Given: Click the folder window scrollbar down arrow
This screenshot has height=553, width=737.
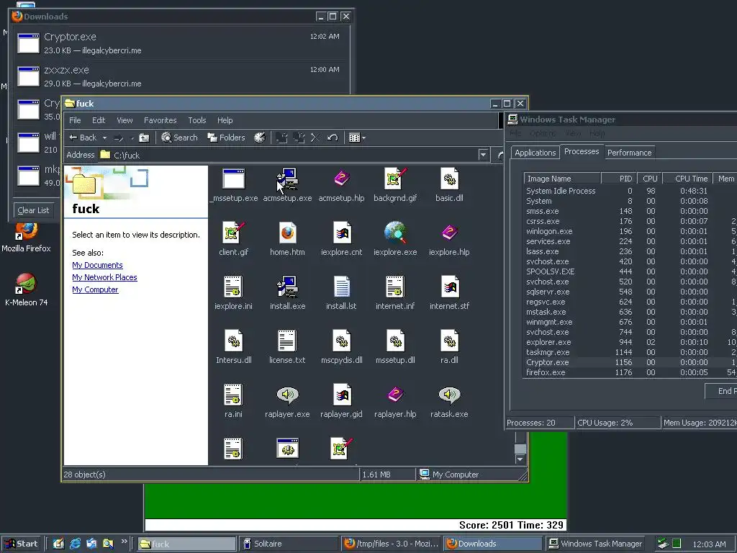Looking at the screenshot, I should (520, 459).
